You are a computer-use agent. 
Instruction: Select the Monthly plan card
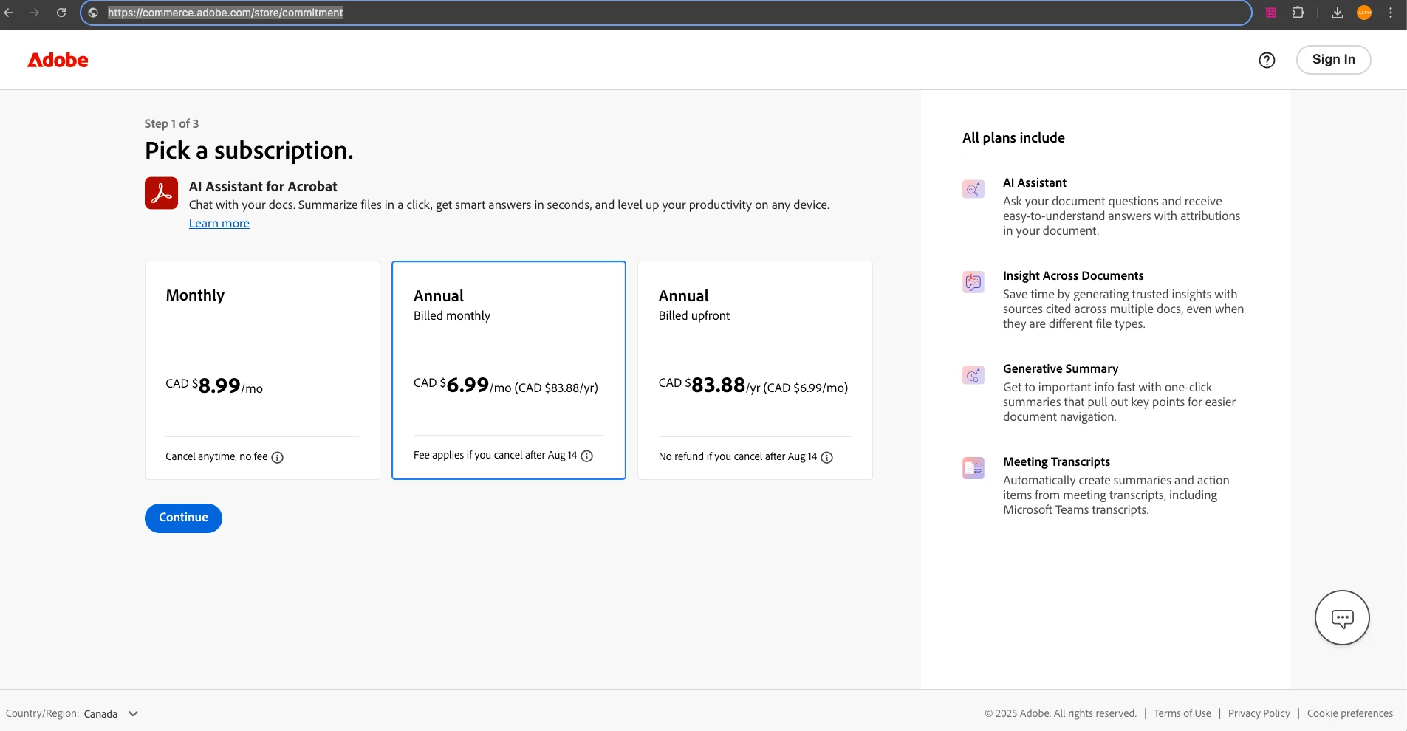click(x=262, y=370)
